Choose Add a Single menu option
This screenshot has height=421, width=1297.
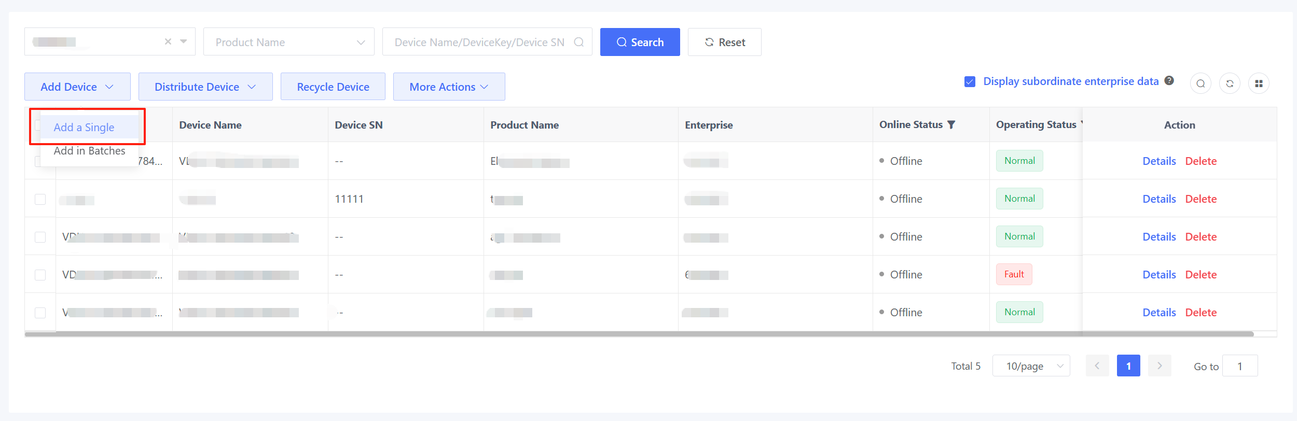coord(85,128)
